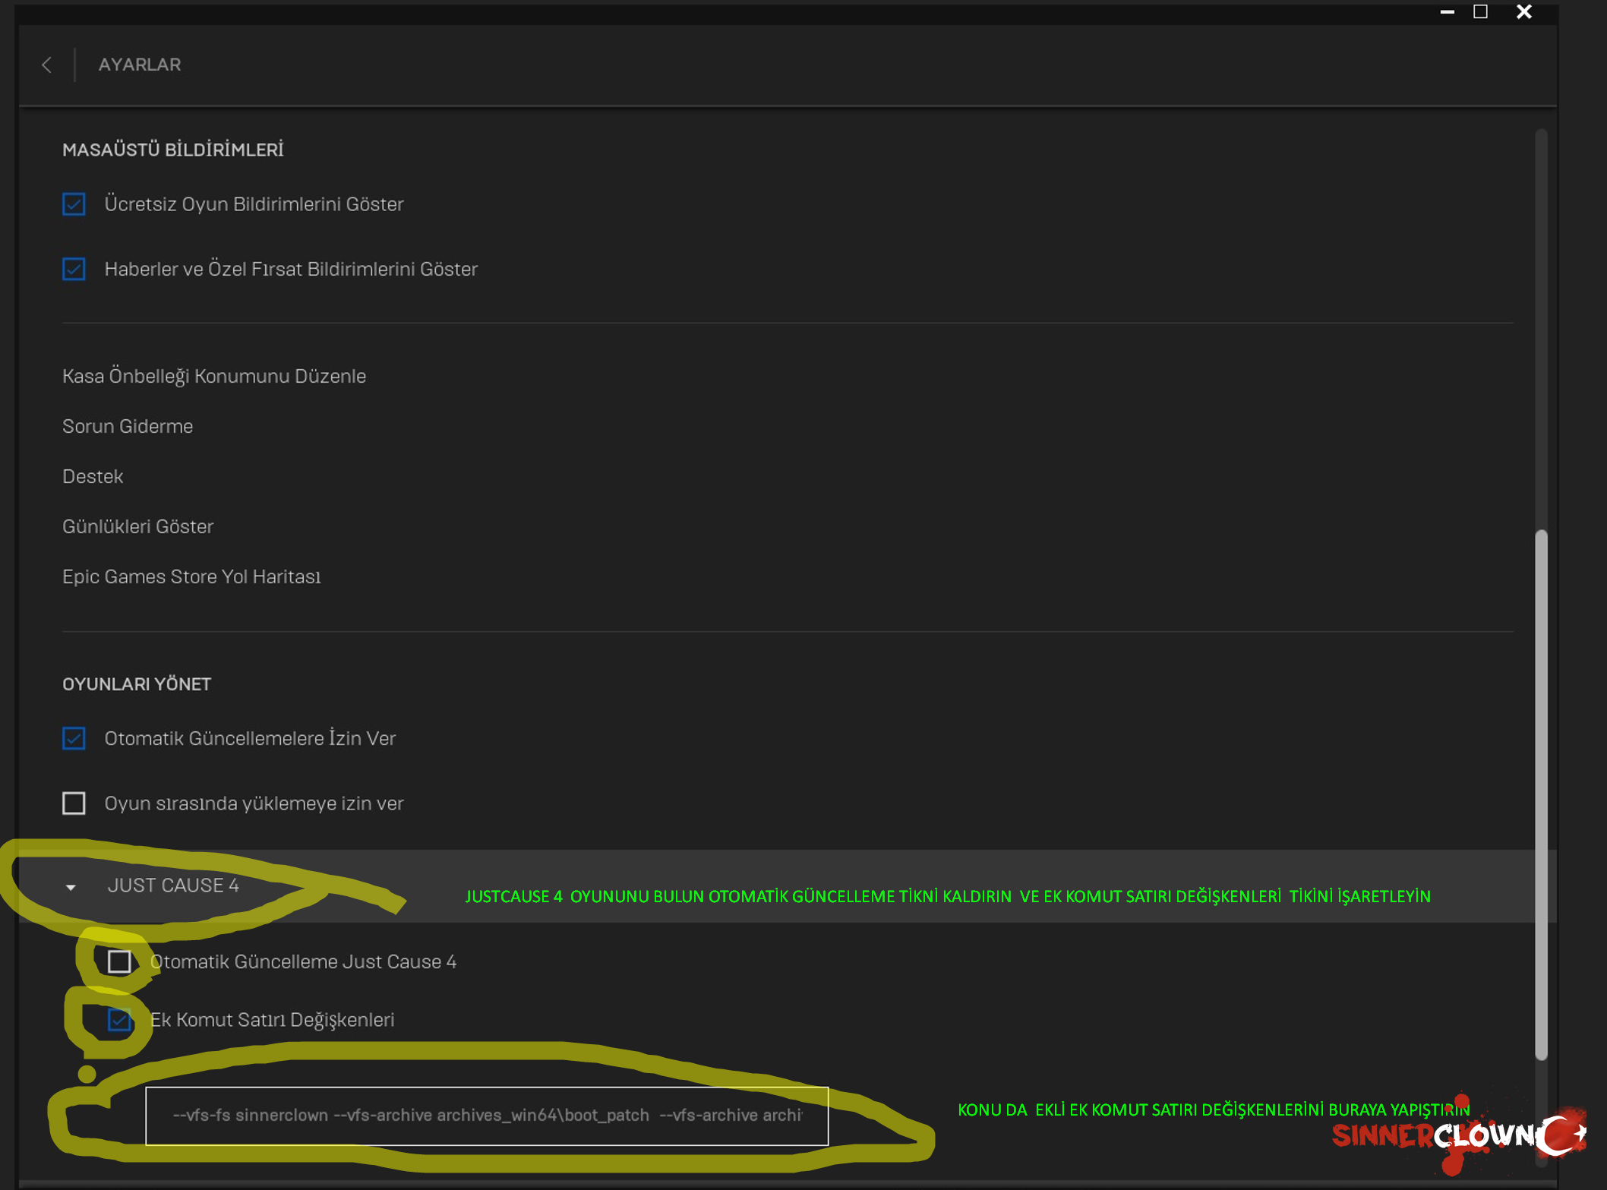
Task: Minimize the launcher window
Action: (1447, 12)
